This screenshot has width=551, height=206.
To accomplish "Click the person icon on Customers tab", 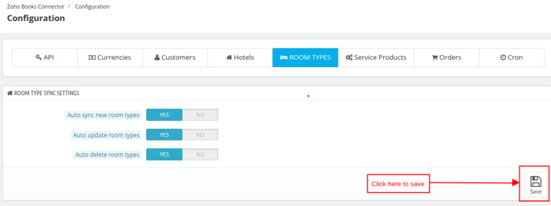I will pyautogui.click(x=157, y=58).
